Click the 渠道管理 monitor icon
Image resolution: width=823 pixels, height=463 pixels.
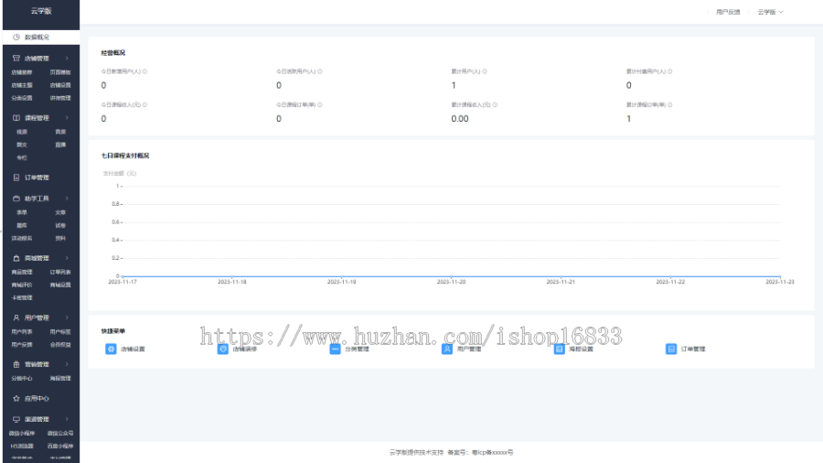pos(16,419)
